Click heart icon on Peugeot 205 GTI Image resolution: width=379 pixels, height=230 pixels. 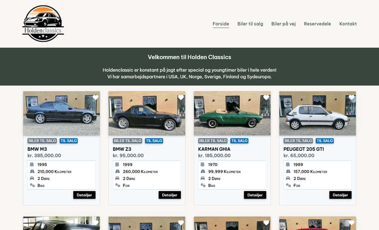pyautogui.click(x=351, y=97)
